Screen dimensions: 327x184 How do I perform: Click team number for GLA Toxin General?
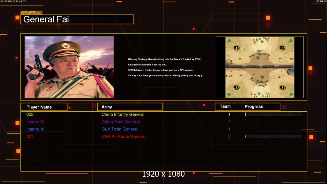pyautogui.click(x=229, y=129)
